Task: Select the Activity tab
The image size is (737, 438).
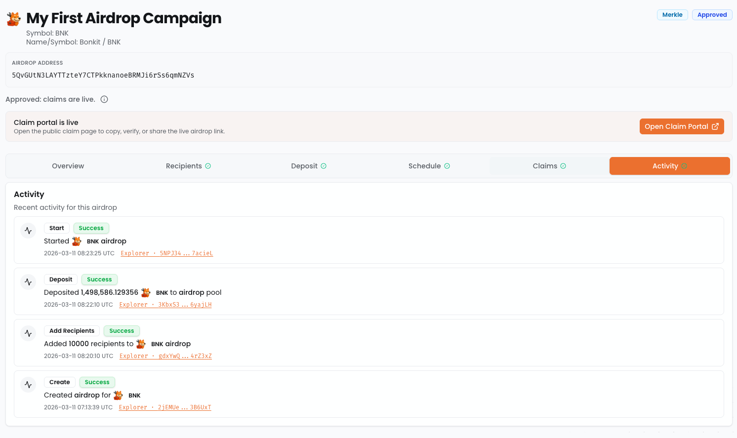Action: tap(669, 166)
